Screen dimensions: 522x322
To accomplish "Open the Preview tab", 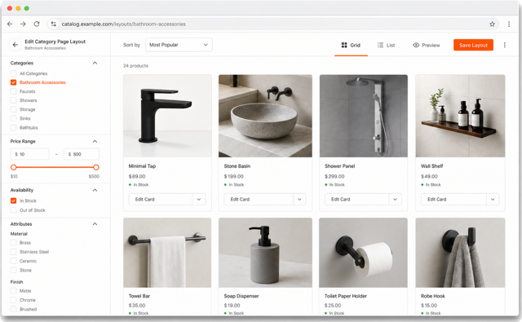I will 426,45.
